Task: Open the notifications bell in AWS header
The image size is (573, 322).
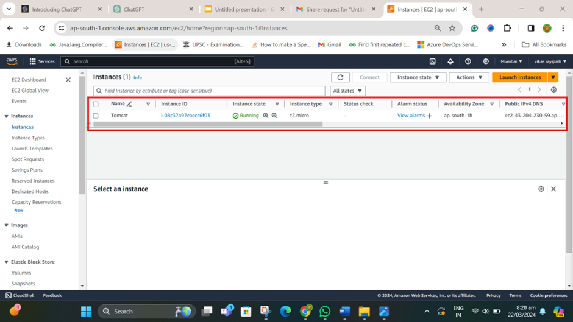Action: (450, 61)
